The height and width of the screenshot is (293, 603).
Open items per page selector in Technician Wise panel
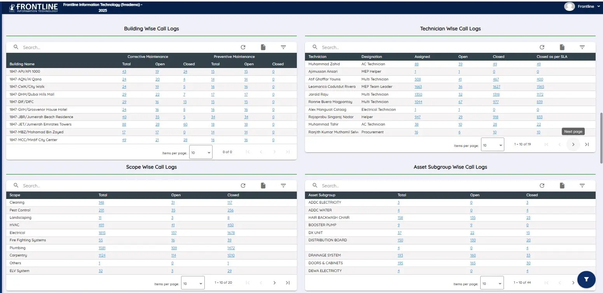(x=492, y=144)
